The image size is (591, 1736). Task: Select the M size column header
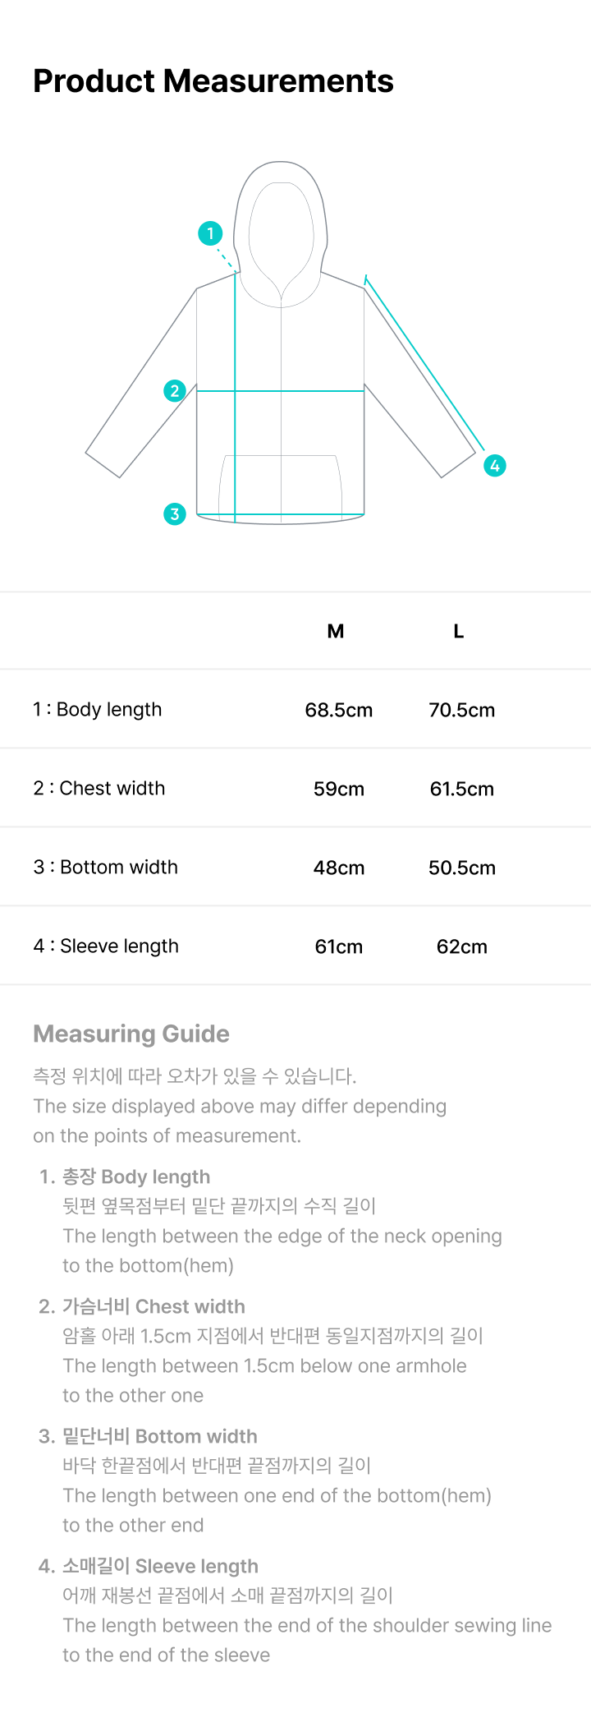336,631
